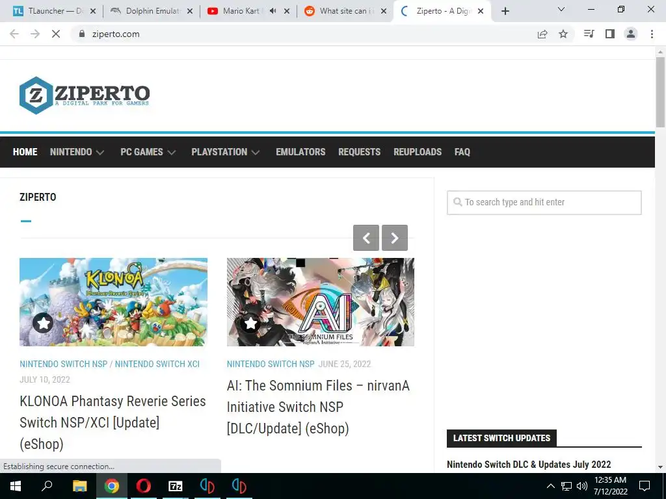This screenshot has width=666, height=499.
Task: Open Chrome three-dot menu
Action: coord(652,34)
